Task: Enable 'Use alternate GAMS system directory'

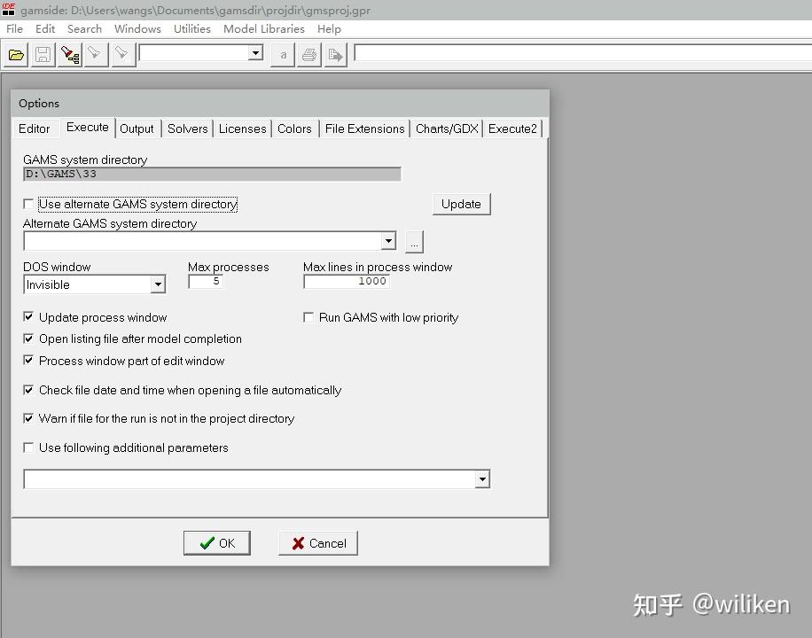Action: click(x=28, y=204)
